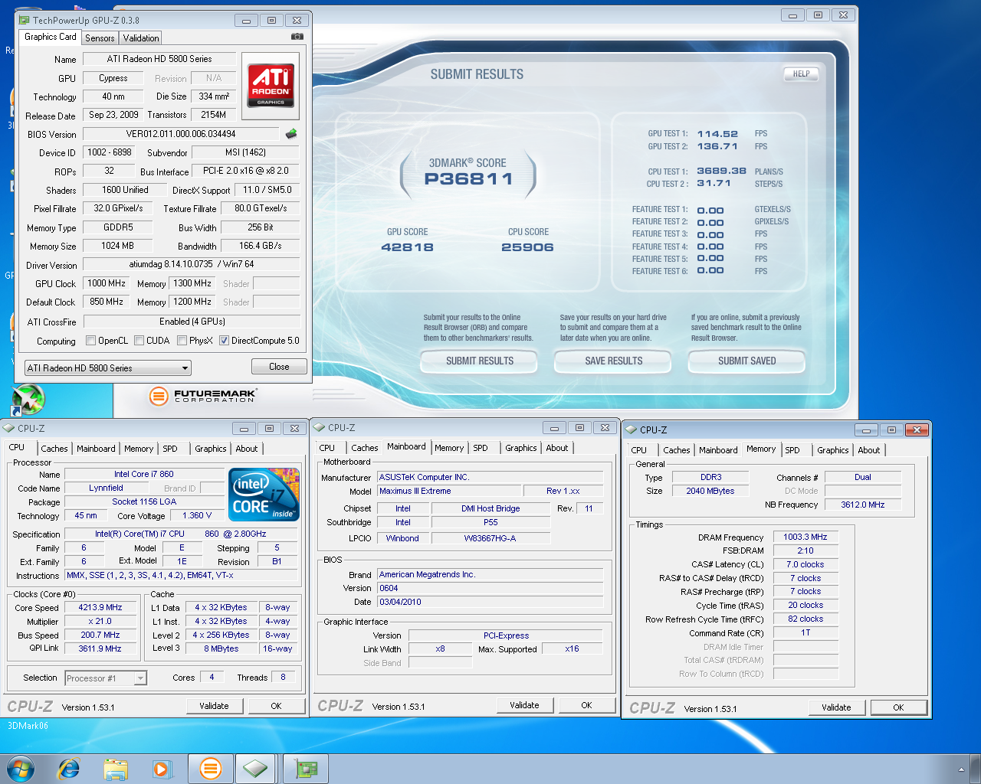Screen dimensions: 981x784
Task: Click the middle CPU-Z window title icon
Action: (320, 427)
